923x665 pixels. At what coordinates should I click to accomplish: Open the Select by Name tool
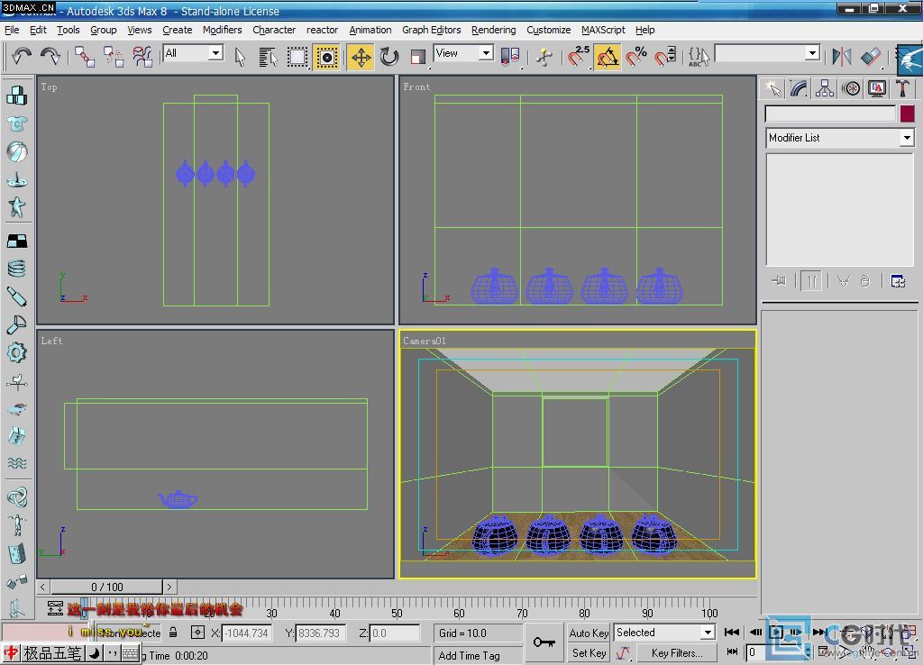pyautogui.click(x=268, y=57)
